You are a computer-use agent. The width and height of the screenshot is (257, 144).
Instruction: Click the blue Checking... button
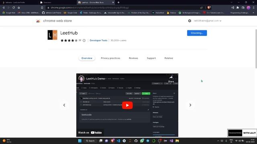pos(197,33)
